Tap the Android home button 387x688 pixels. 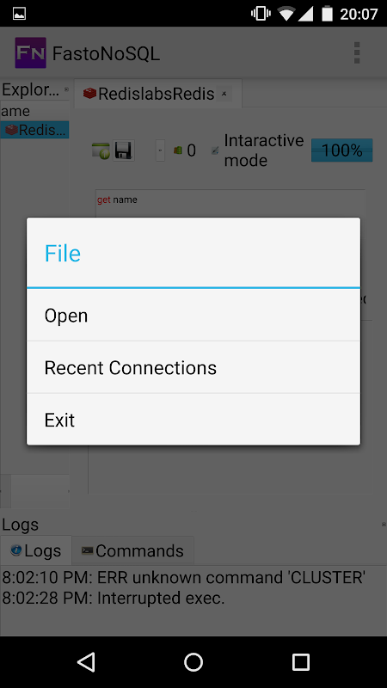[193, 661]
